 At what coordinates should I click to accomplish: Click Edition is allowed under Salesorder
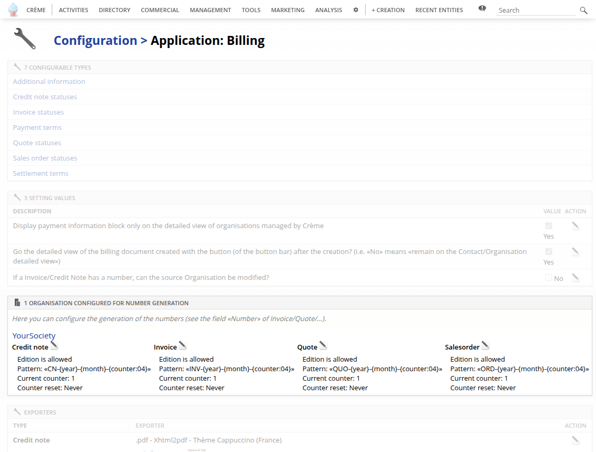click(x=478, y=359)
